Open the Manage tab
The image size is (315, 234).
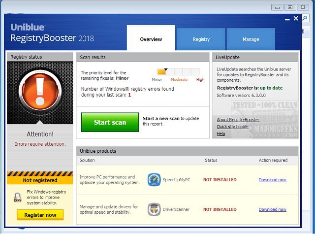(x=251, y=39)
